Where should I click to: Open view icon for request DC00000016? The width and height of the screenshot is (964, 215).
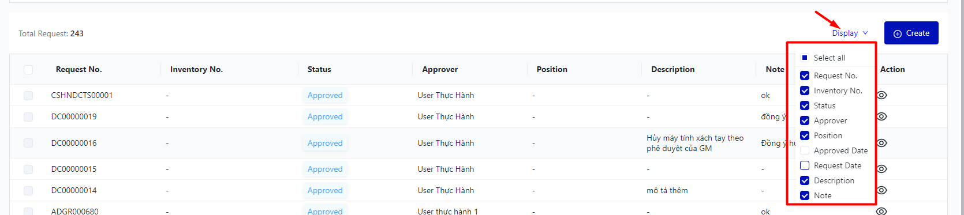point(882,143)
